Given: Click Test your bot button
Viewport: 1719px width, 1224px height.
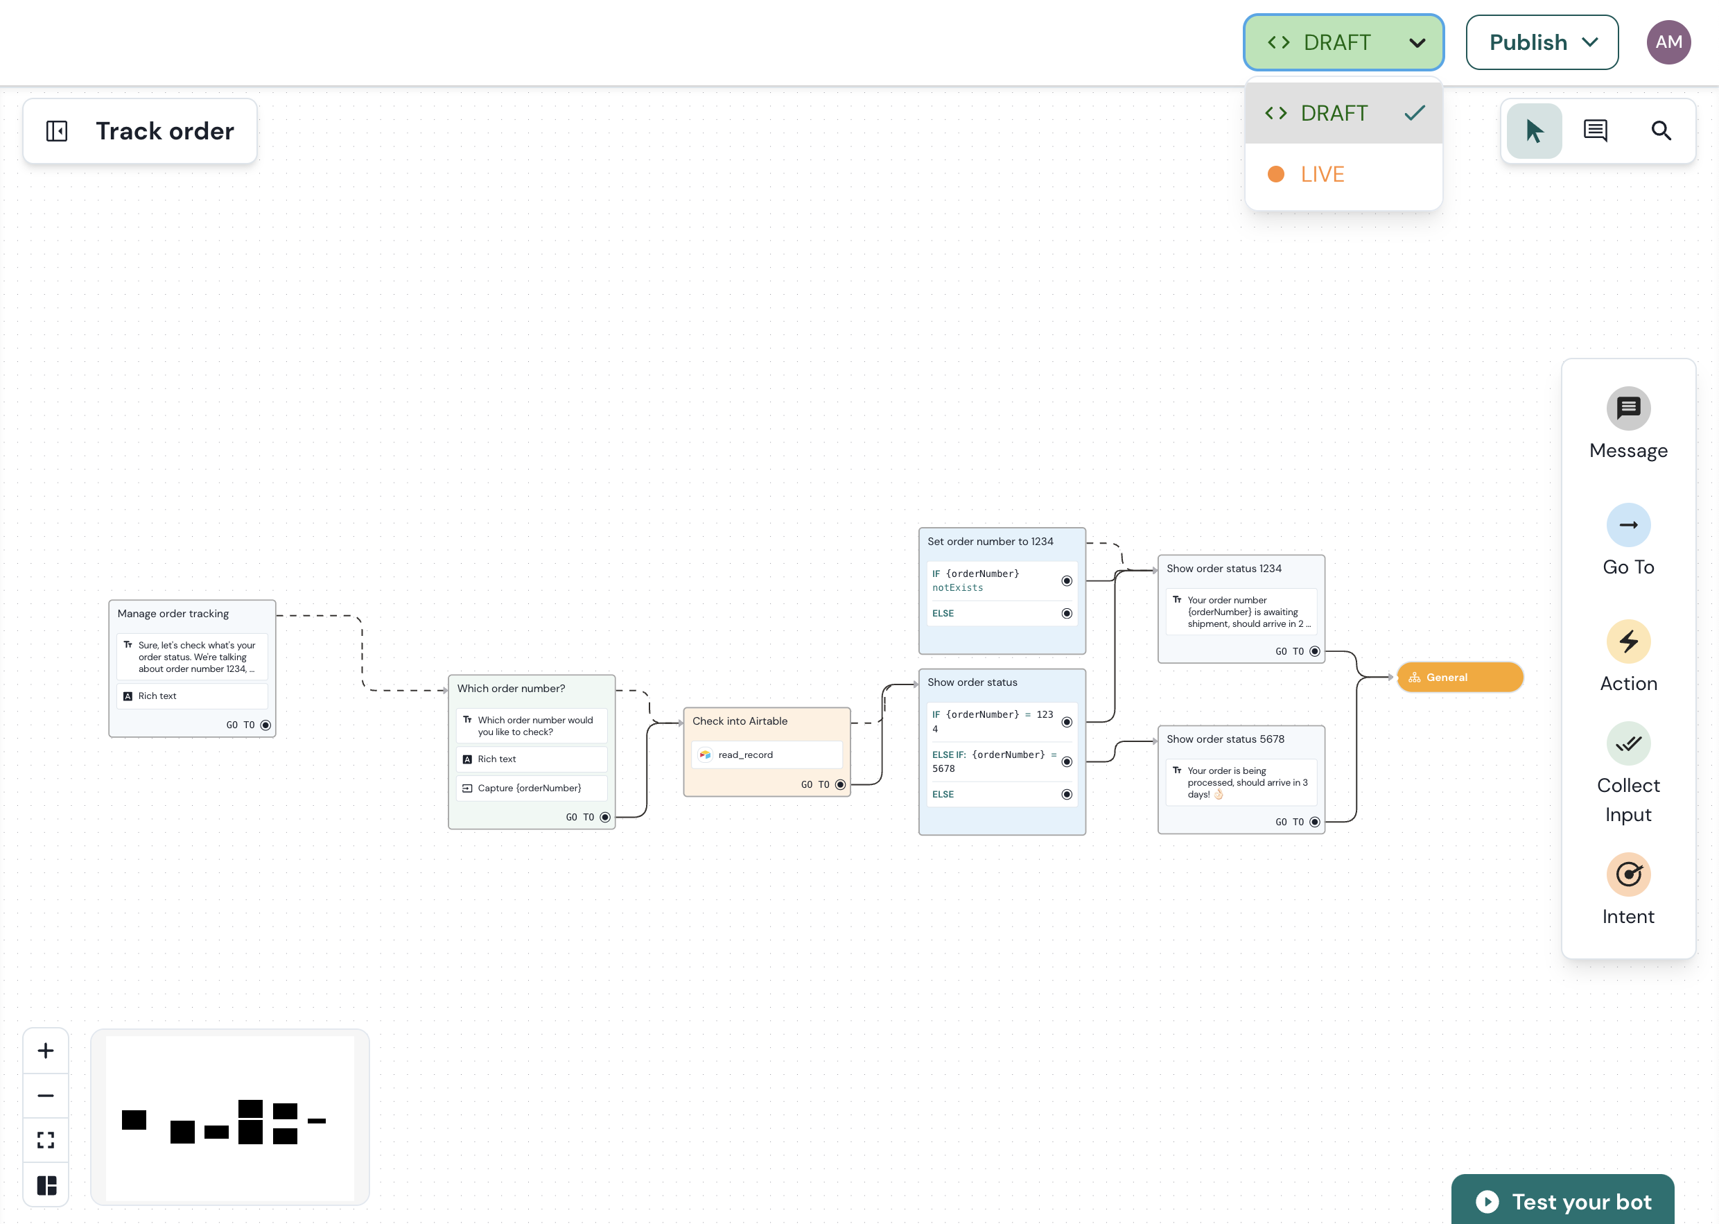Looking at the screenshot, I should [x=1562, y=1200].
